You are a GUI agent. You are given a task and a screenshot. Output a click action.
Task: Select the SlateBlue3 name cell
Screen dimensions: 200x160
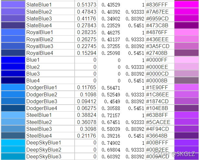point(50,18)
